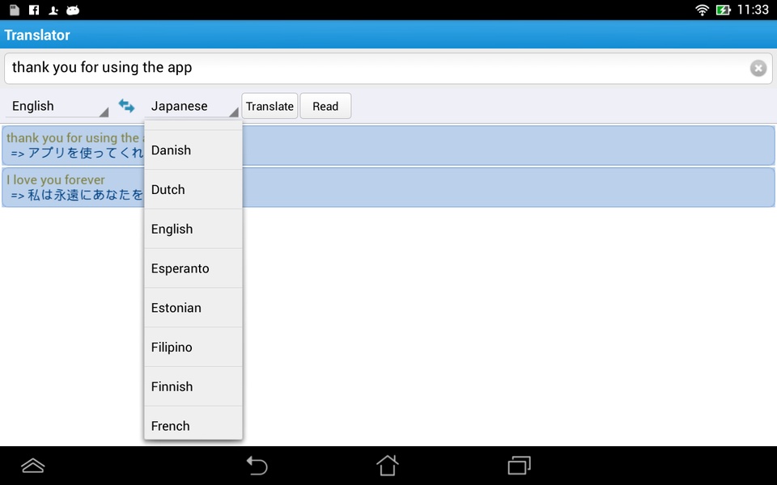The height and width of the screenshot is (485, 777).
Task: Choose English in the dropdown list
Action: 193,229
